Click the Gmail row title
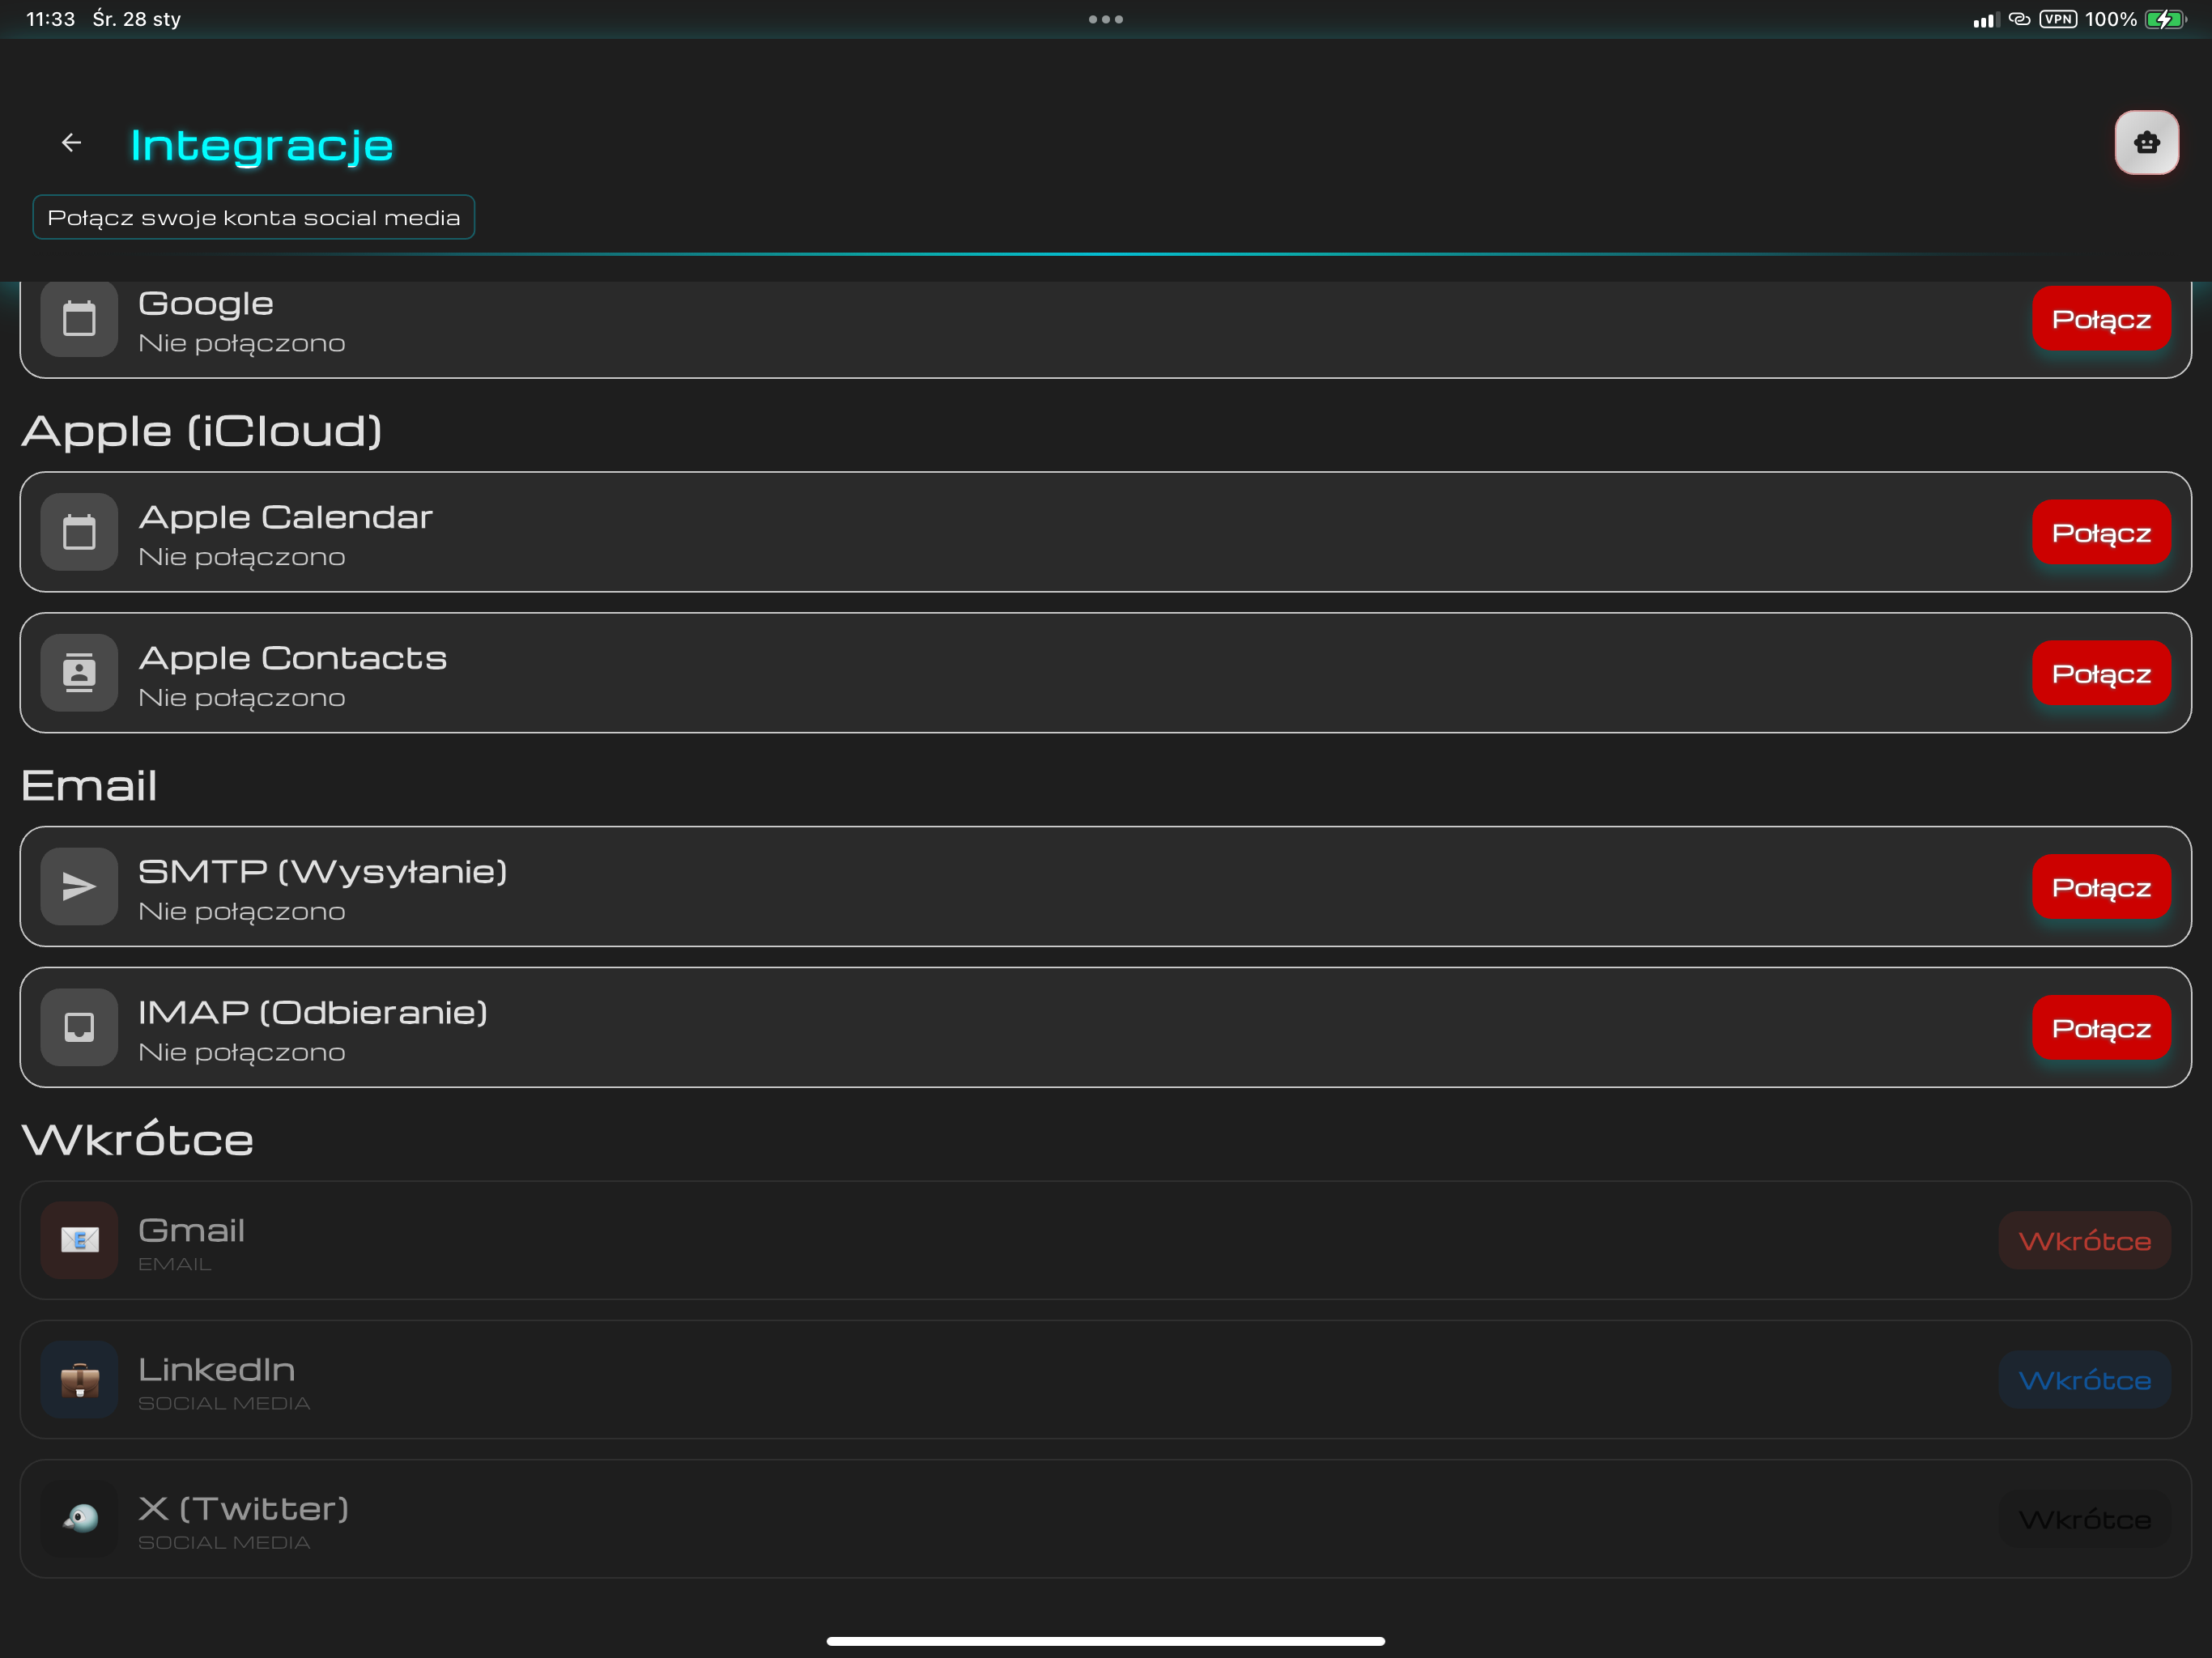Screen dimensions: 2212x1658 point(191,1230)
